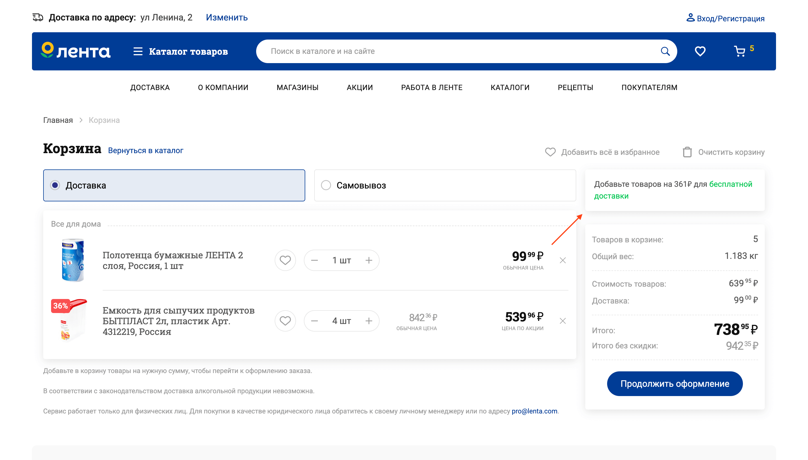
Task: Click the catalog search field
Action: pos(466,51)
